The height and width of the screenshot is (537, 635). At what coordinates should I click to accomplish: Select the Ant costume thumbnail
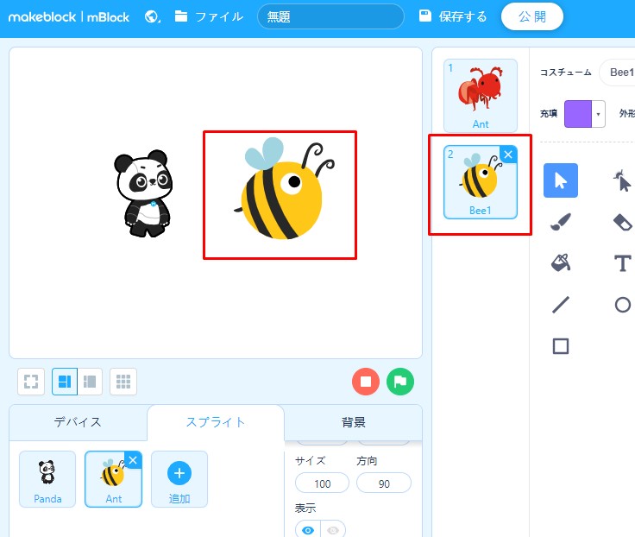pos(481,96)
